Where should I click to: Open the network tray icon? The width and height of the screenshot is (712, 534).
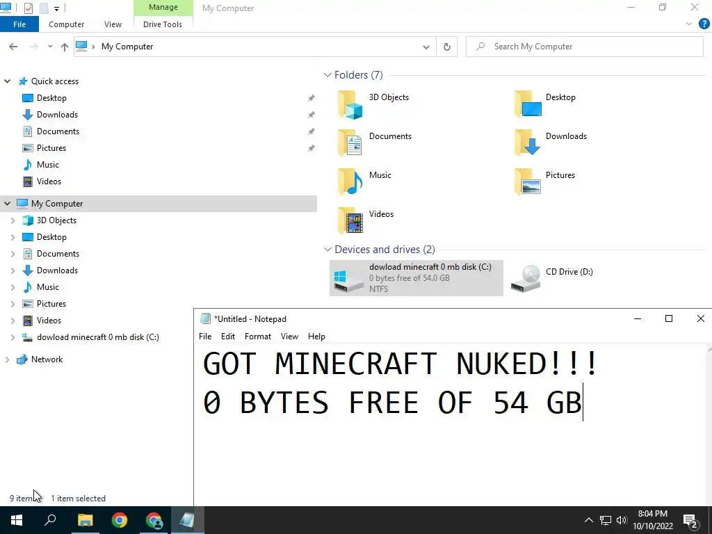click(x=606, y=520)
